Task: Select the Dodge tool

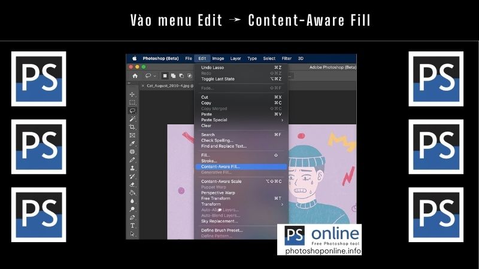Action: coord(132,209)
